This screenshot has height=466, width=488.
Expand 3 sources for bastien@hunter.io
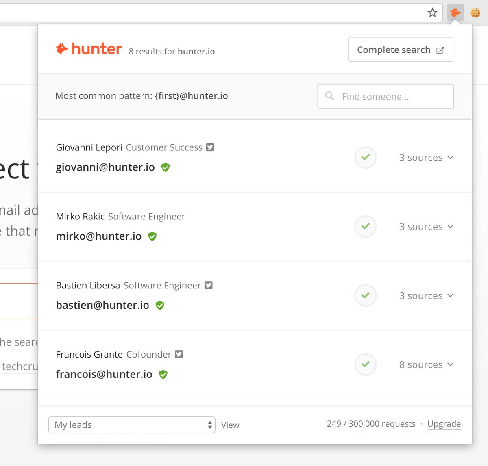coord(426,296)
